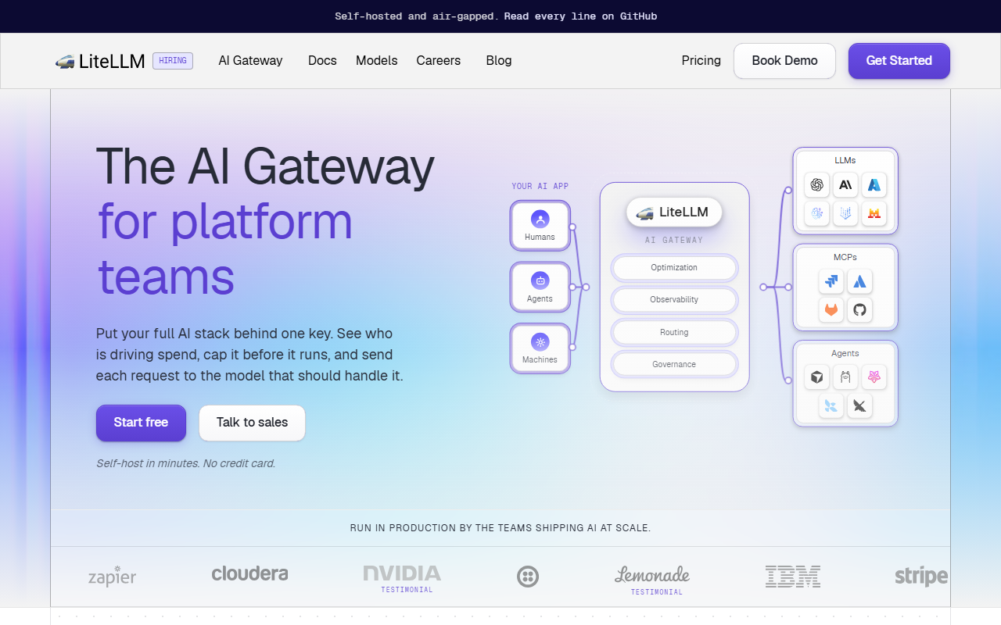Open the NVIDIA testimonial logo

402,574
